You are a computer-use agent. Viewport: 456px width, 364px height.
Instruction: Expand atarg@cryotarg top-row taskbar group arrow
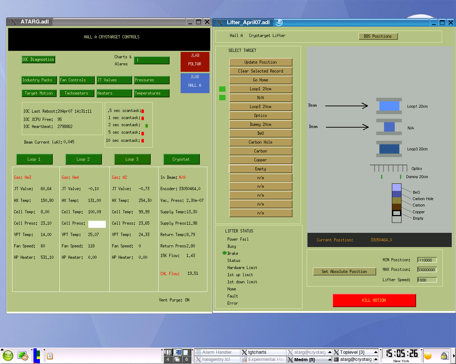click(x=330, y=352)
